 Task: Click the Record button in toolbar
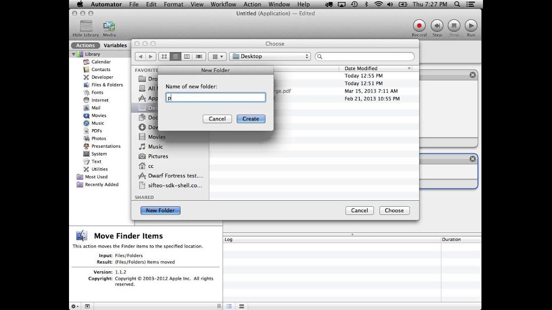tap(419, 25)
